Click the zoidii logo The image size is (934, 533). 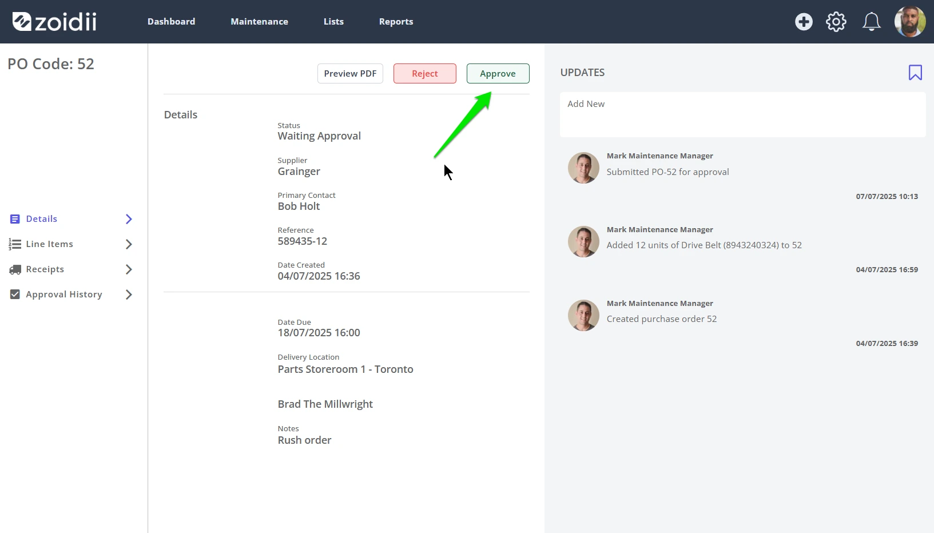54,22
